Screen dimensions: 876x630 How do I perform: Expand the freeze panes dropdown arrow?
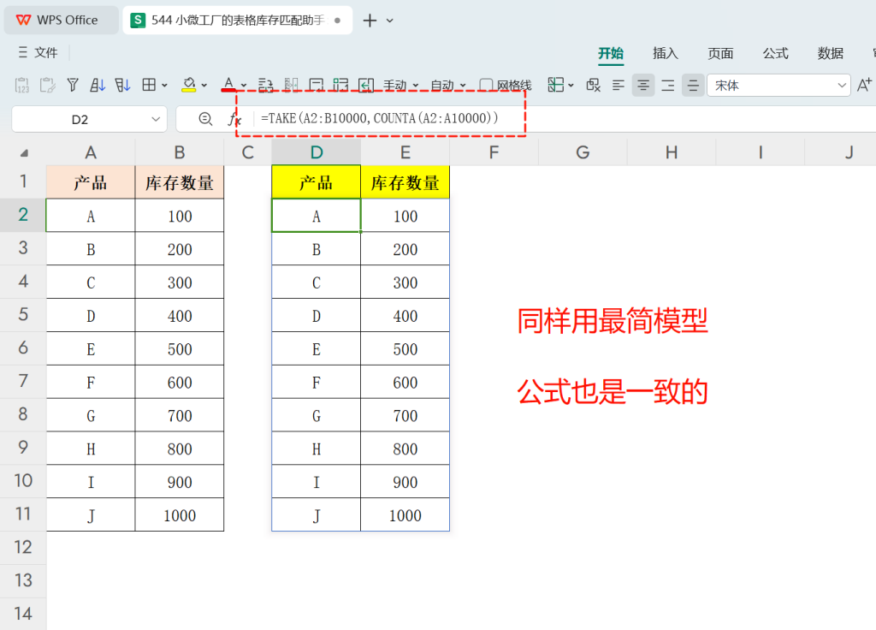(571, 86)
